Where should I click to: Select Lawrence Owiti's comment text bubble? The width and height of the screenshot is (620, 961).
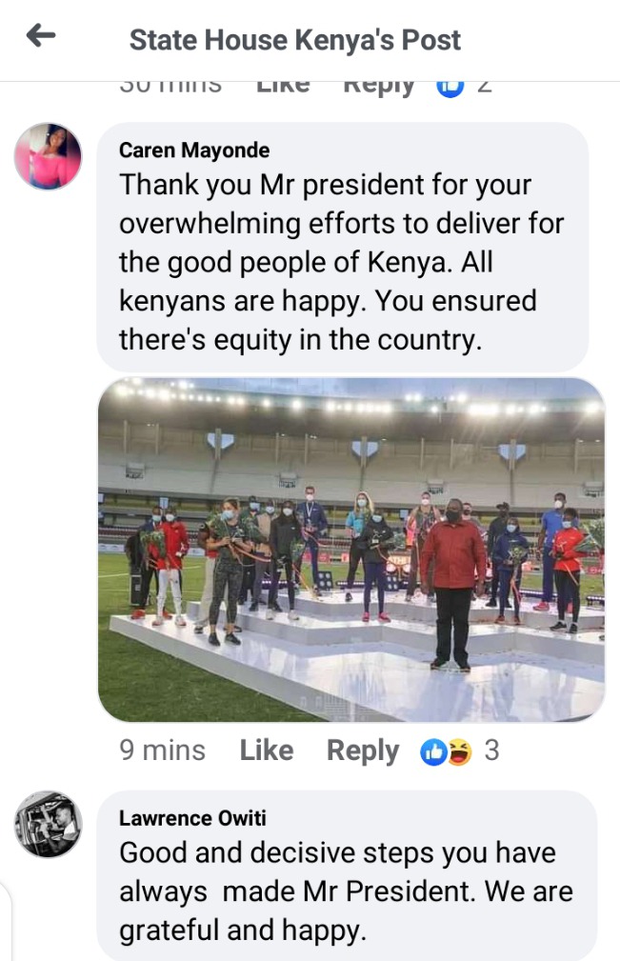[x=347, y=876]
